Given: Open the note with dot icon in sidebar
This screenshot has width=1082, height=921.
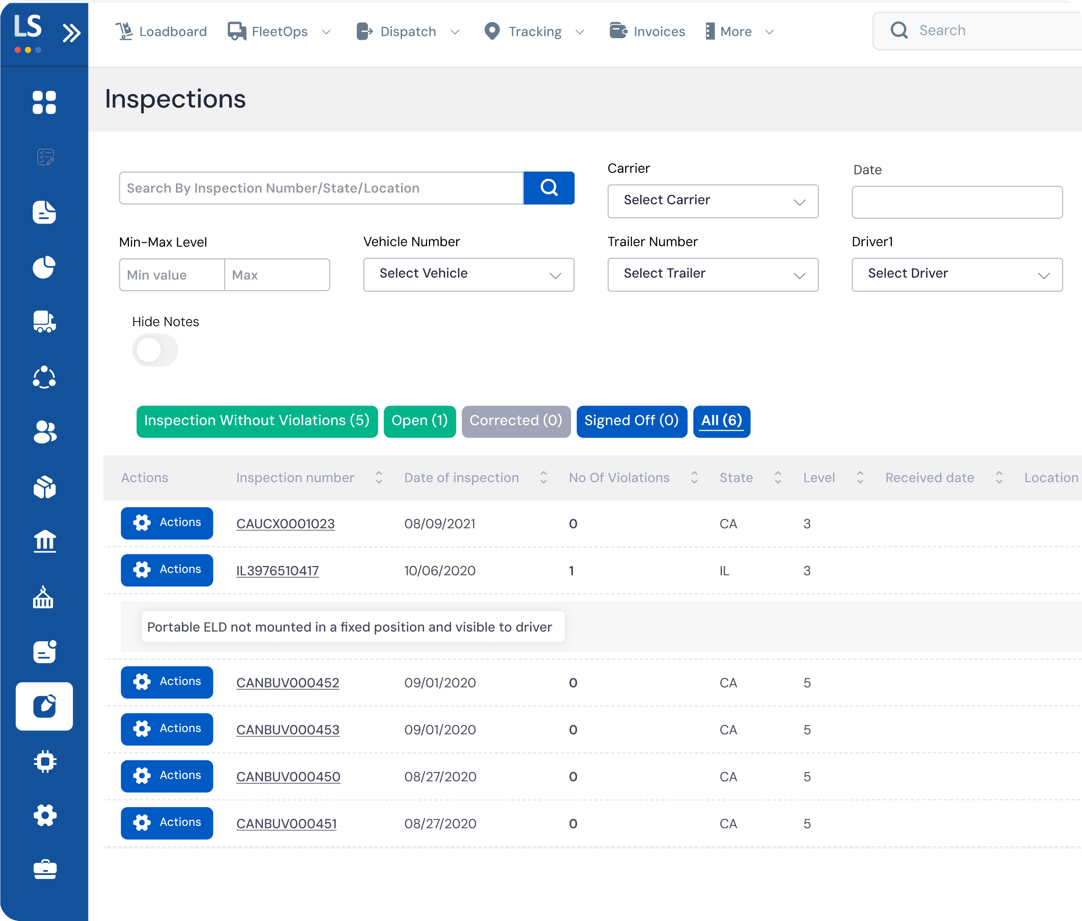Looking at the screenshot, I should pyautogui.click(x=44, y=651).
